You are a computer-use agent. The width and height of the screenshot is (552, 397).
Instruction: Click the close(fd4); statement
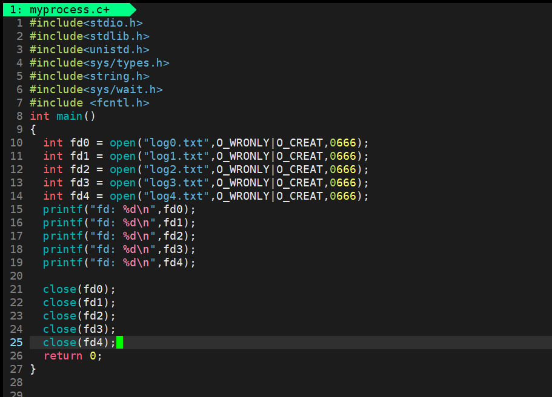pyautogui.click(x=79, y=343)
